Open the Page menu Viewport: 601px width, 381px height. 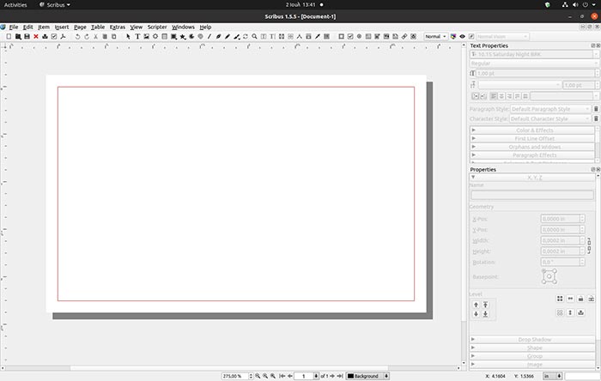[80, 27]
